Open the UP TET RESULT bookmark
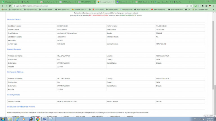The image size is (216, 121). [98, 10]
